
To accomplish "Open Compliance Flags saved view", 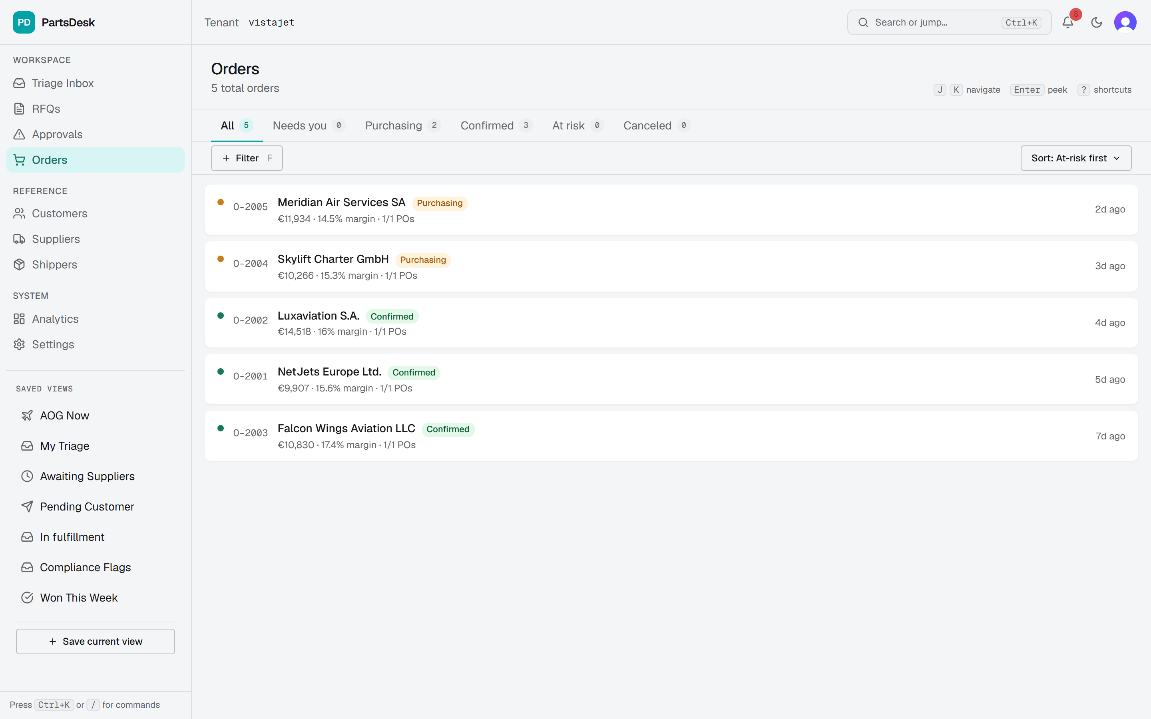I will pyautogui.click(x=95, y=568).
